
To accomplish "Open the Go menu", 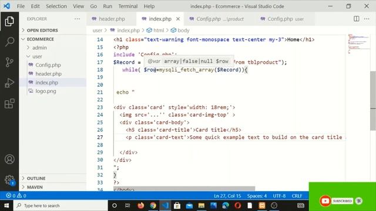I will [x=93, y=6].
